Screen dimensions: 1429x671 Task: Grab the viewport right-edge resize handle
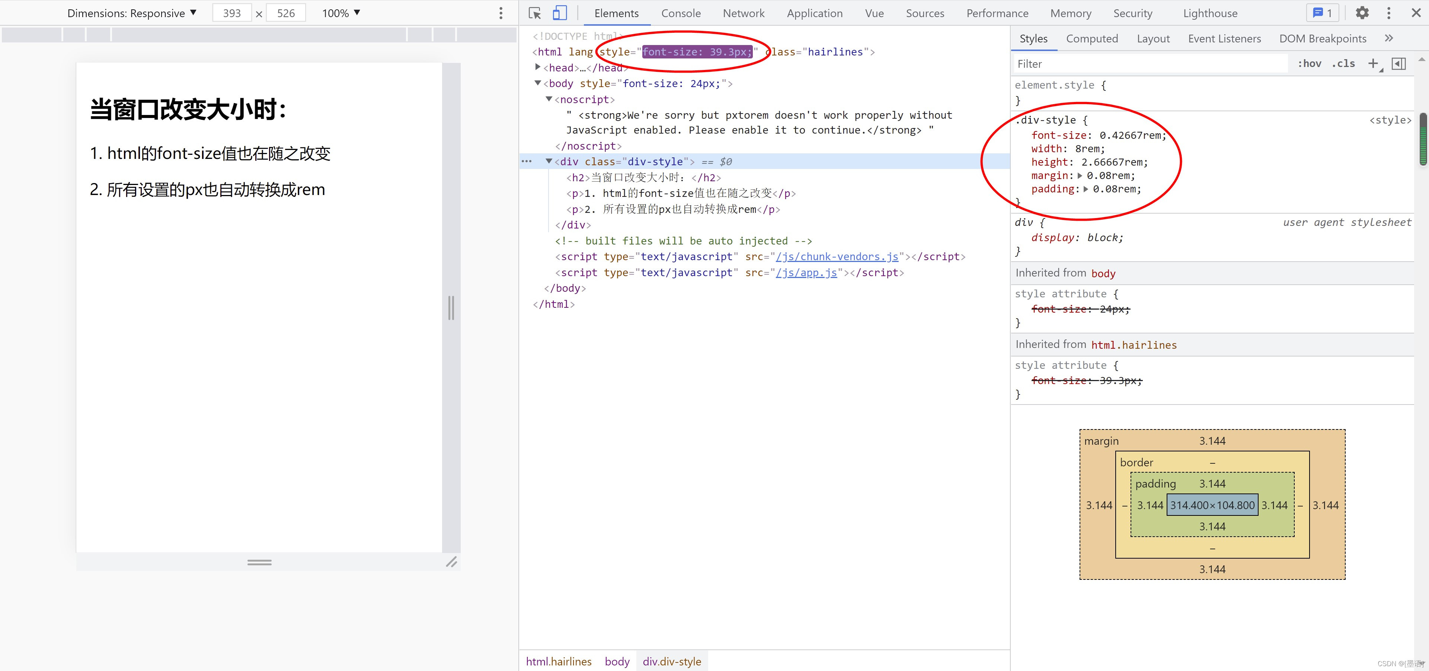[451, 308]
